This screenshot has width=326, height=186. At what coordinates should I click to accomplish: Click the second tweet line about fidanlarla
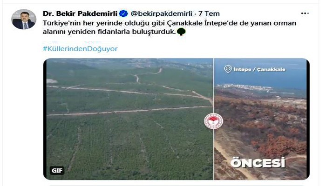(109, 32)
